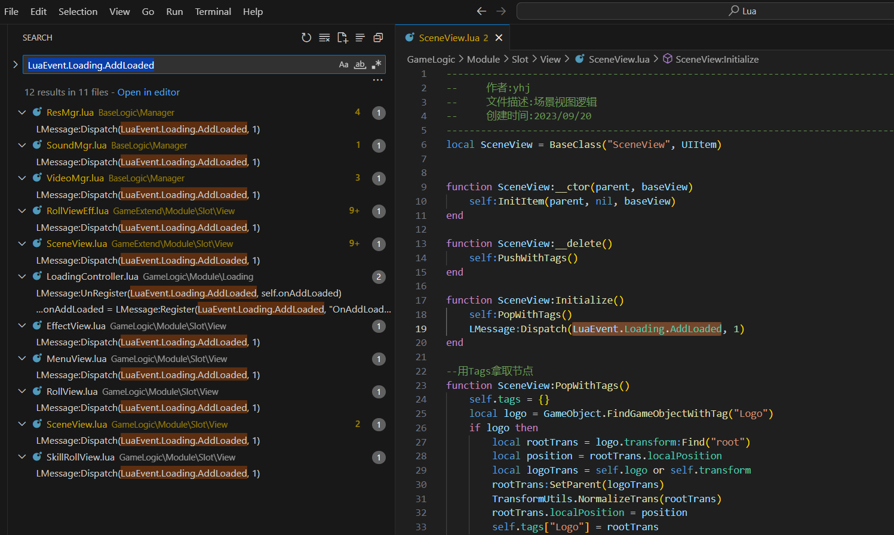This screenshot has height=535, width=894.
Task: Toggle Match Case option
Action: click(x=343, y=64)
